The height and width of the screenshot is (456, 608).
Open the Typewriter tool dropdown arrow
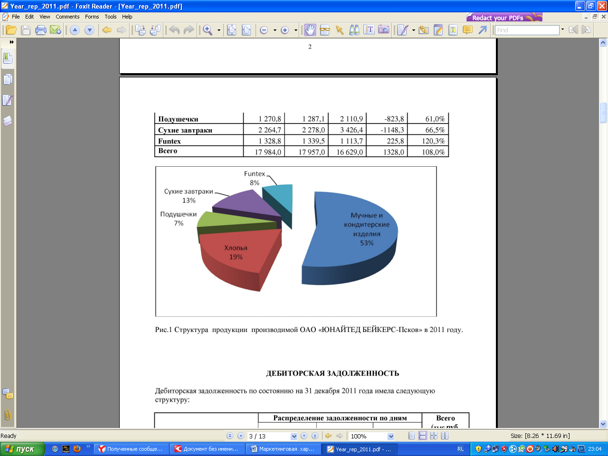pyautogui.click(x=413, y=30)
